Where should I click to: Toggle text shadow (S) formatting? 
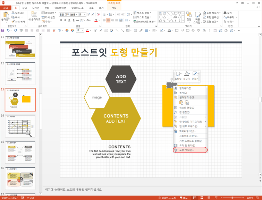click(74, 20)
